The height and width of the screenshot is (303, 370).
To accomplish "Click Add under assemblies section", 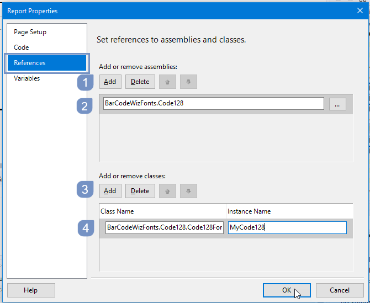I will point(110,82).
